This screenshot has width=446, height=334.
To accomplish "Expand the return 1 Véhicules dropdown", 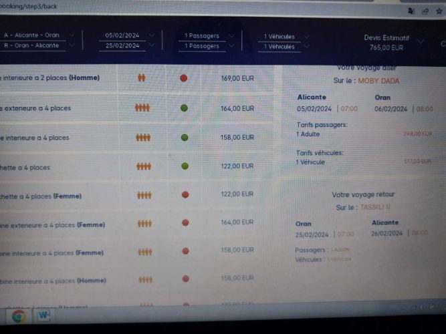I will click(307, 46).
